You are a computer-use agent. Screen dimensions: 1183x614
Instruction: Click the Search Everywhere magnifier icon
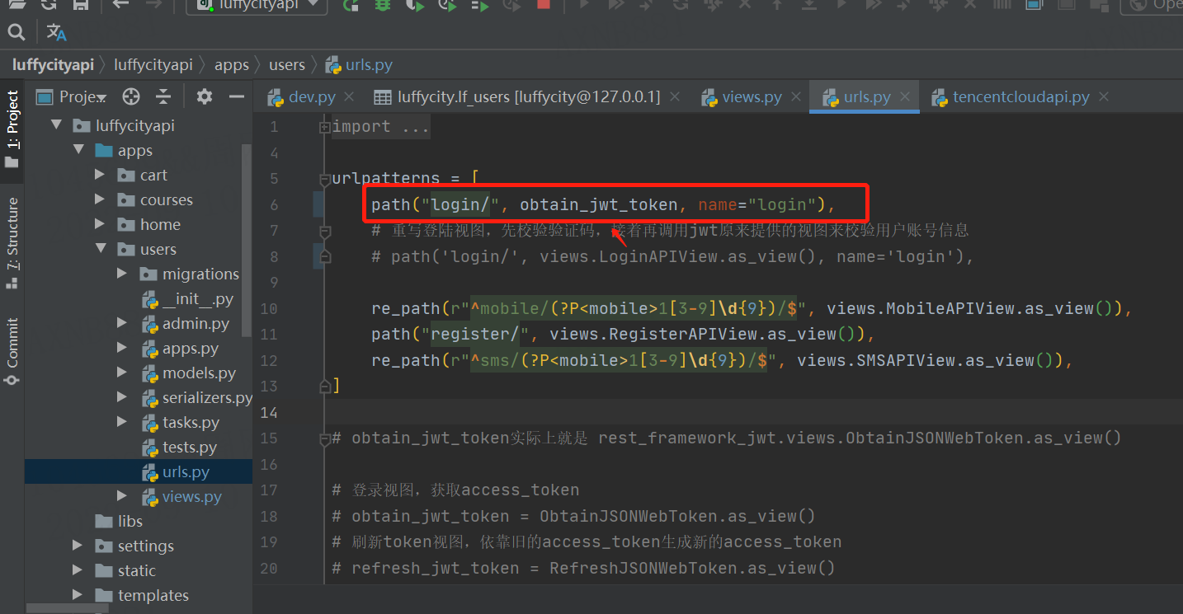coord(16,32)
